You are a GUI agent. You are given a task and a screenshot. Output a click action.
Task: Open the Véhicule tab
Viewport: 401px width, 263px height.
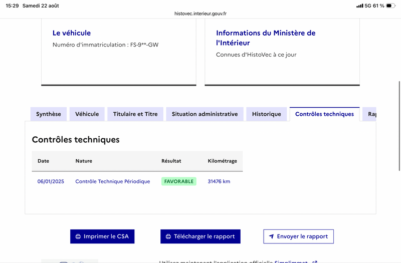87,114
